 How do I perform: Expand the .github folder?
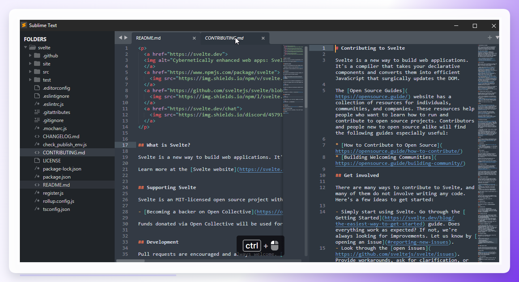point(30,55)
